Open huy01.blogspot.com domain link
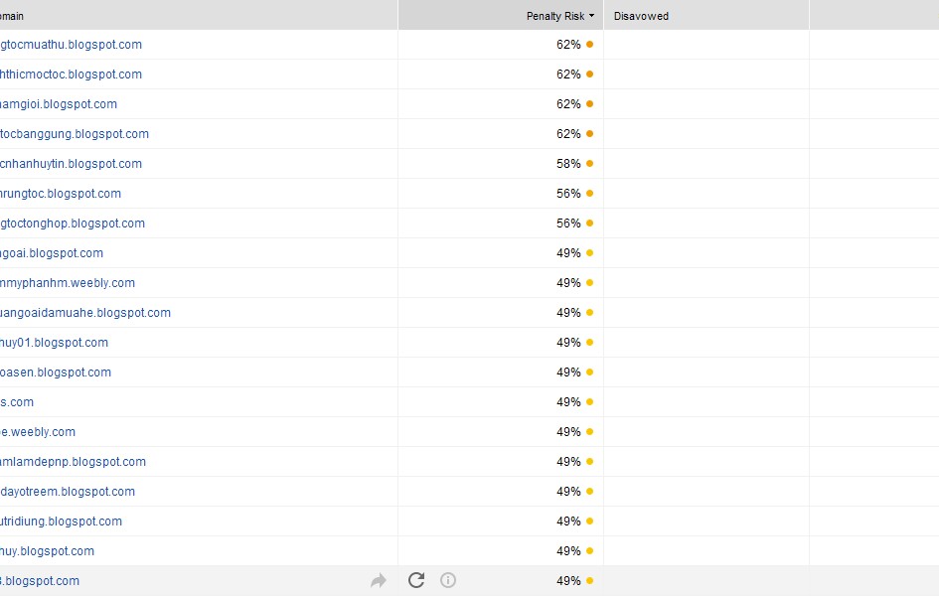 pyautogui.click(x=55, y=343)
